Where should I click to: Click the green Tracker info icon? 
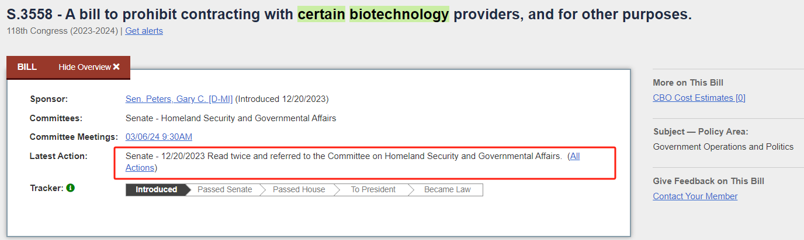(71, 188)
